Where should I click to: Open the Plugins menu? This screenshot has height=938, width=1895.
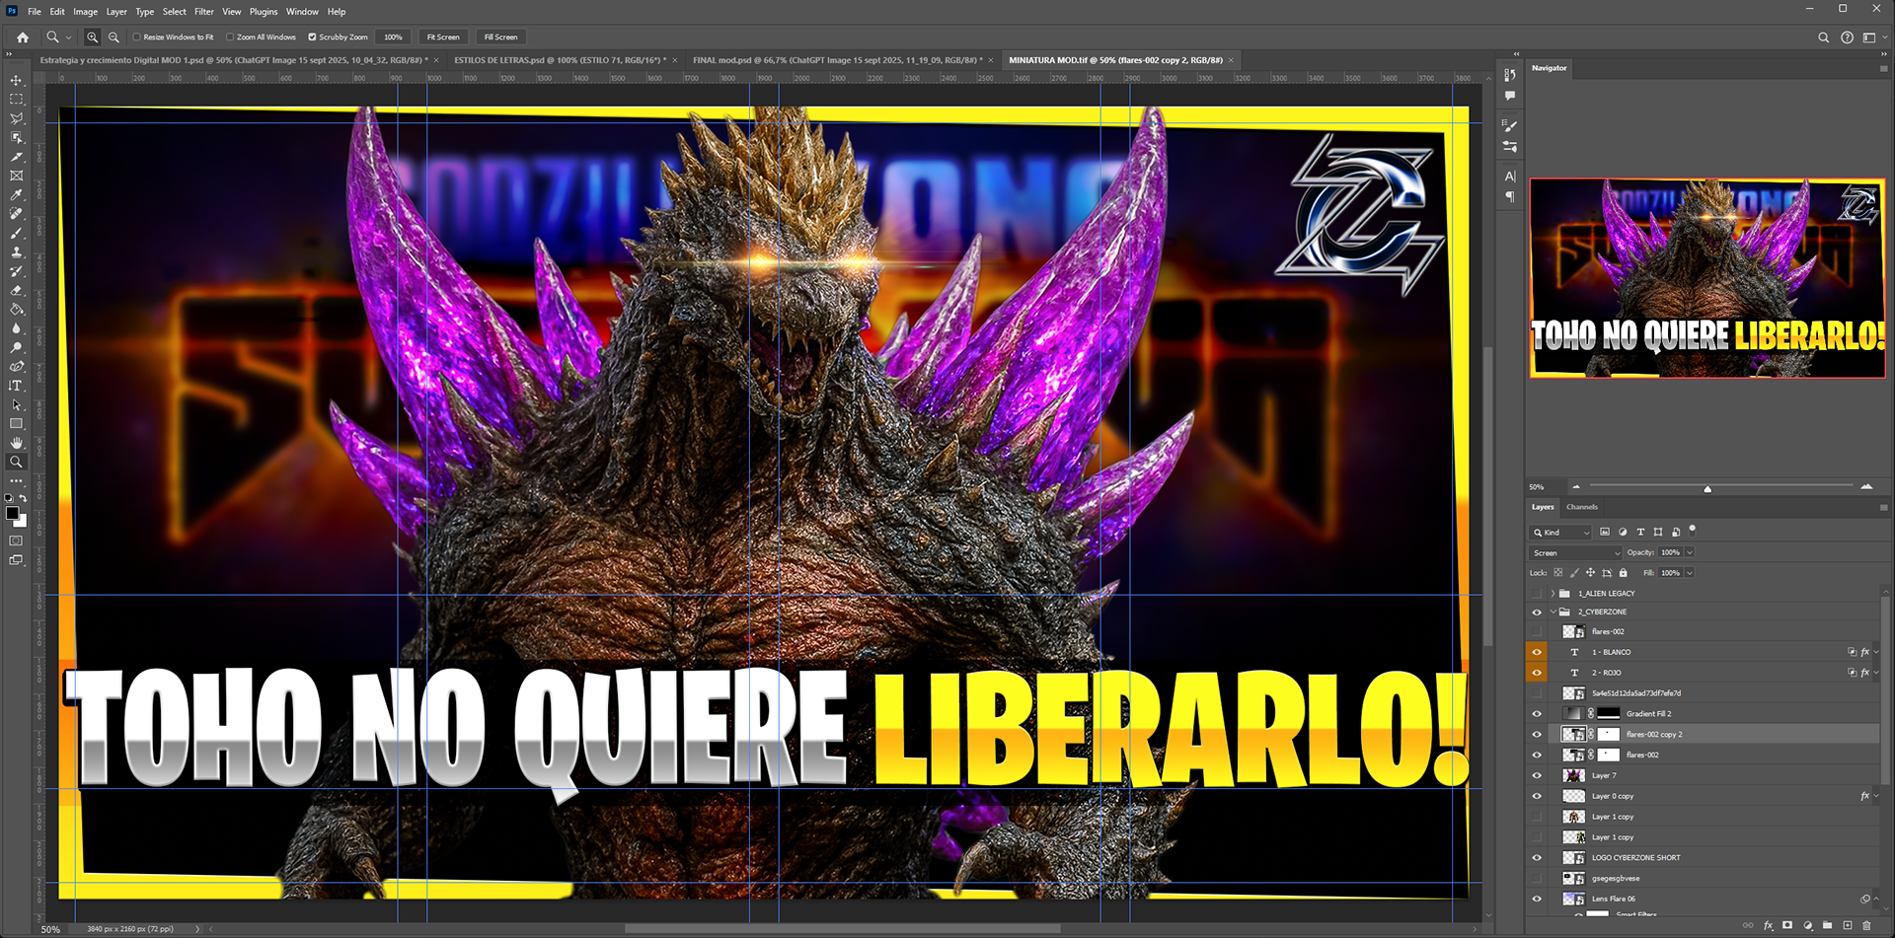(x=264, y=12)
